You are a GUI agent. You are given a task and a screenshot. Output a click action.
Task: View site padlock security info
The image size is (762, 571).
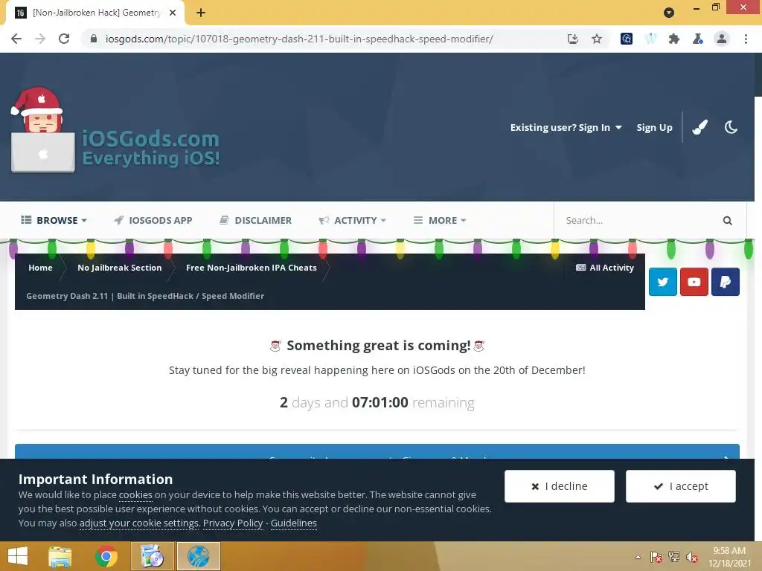[94, 39]
